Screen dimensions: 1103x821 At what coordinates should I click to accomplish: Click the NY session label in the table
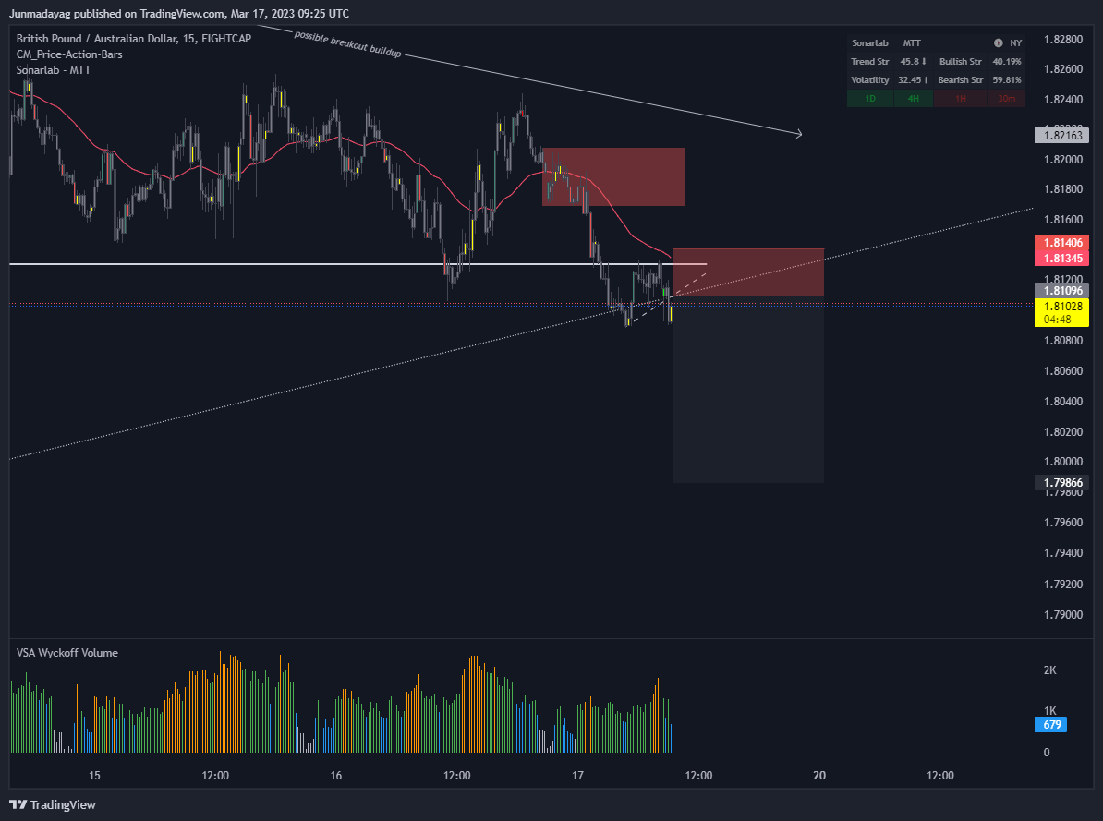pos(1016,42)
